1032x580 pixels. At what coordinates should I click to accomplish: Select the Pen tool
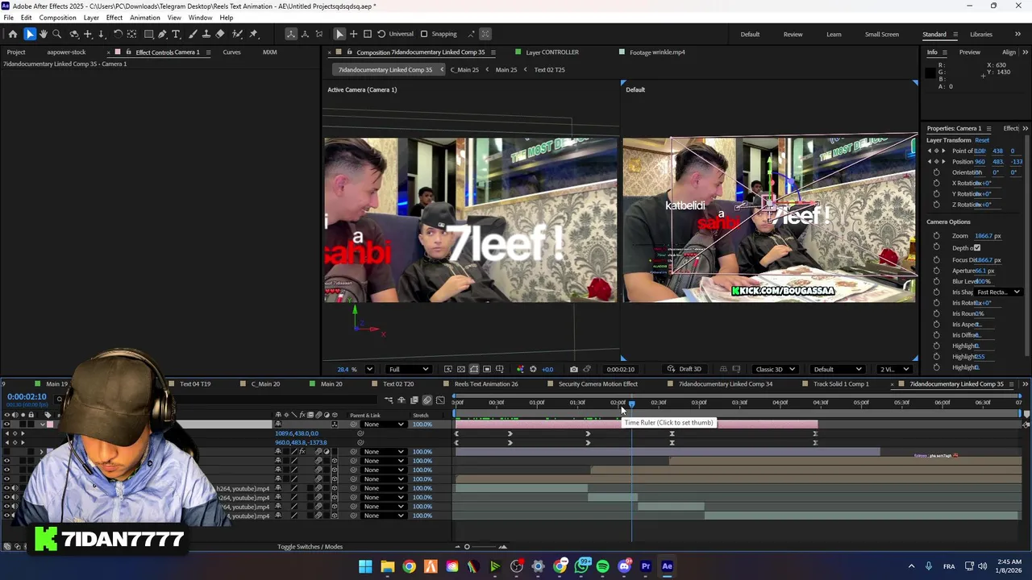[162, 34]
